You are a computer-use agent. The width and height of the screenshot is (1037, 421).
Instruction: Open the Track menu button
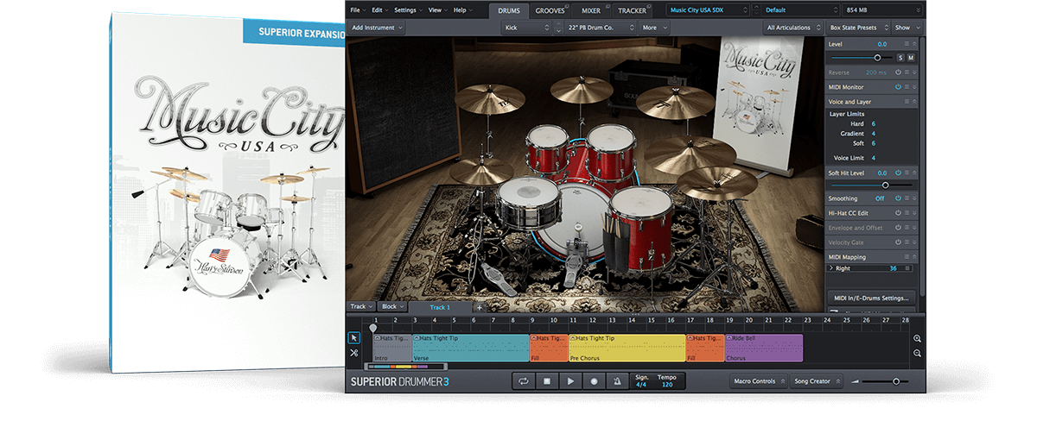[x=360, y=306]
